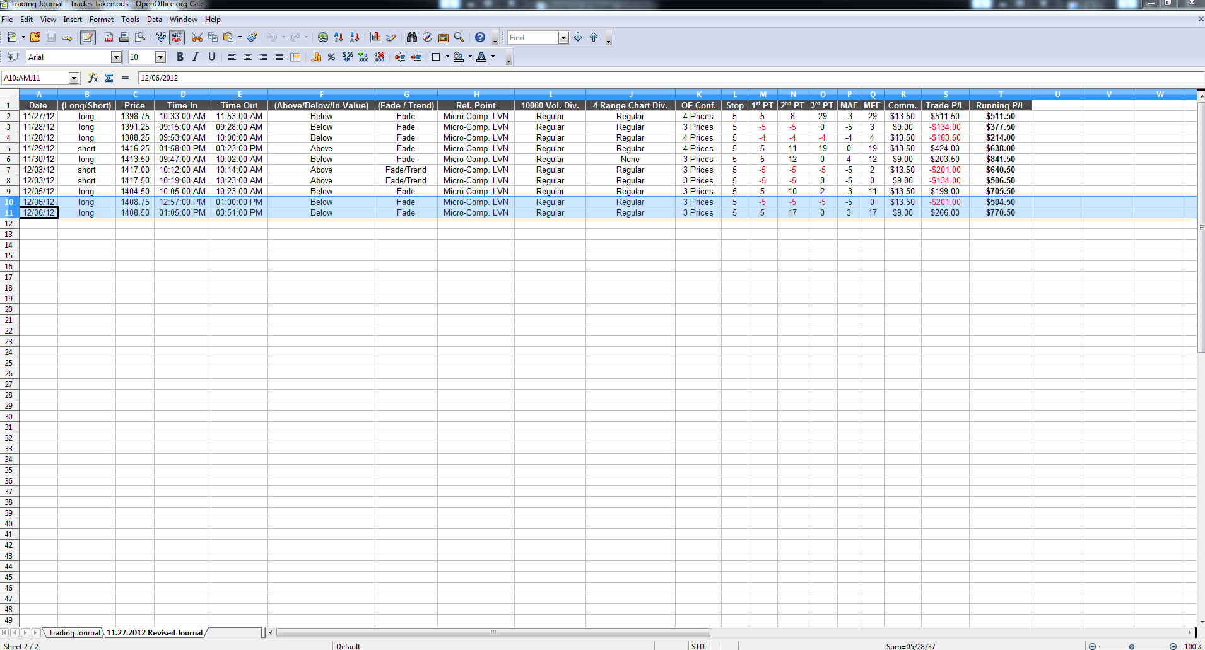The image size is (1205, 650).
Task: Open the Styles and Formatting window
Action: pyautogui.click(x=12, y=57)
